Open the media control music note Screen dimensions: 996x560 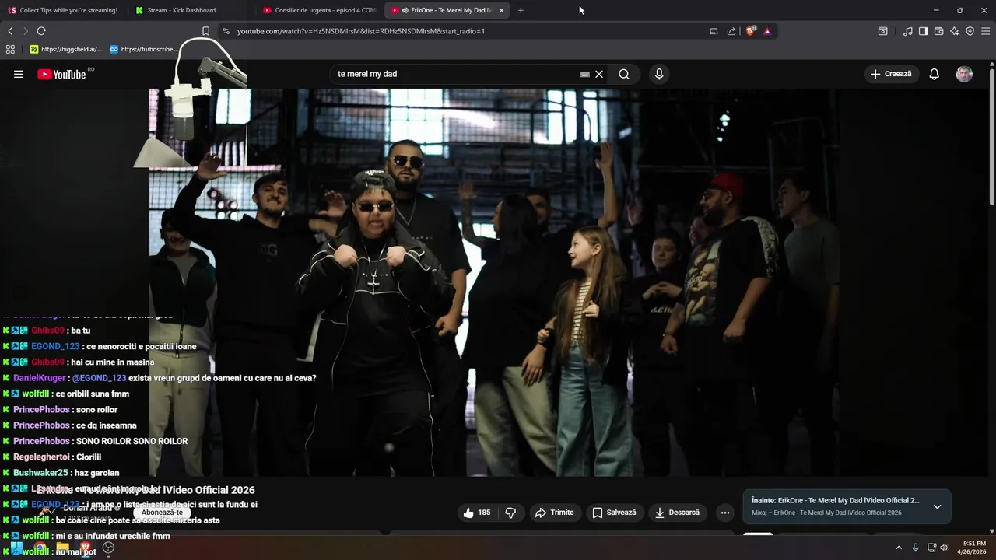coord(908,31)
